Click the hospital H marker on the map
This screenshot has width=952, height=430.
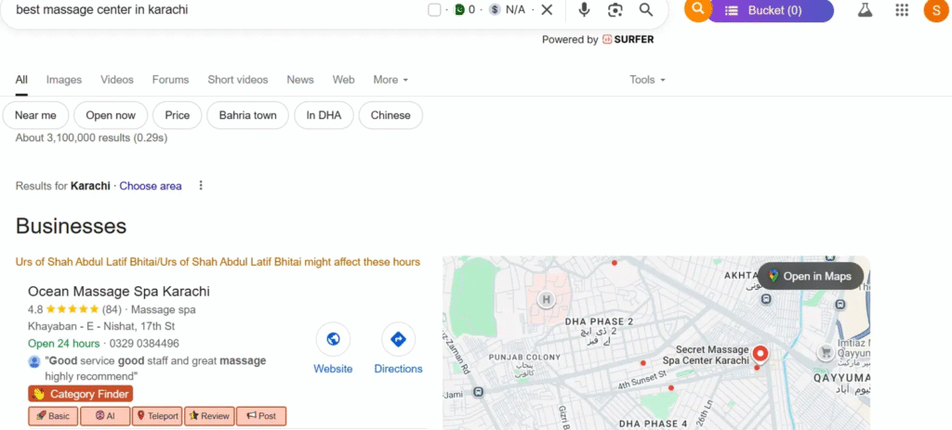547,299
